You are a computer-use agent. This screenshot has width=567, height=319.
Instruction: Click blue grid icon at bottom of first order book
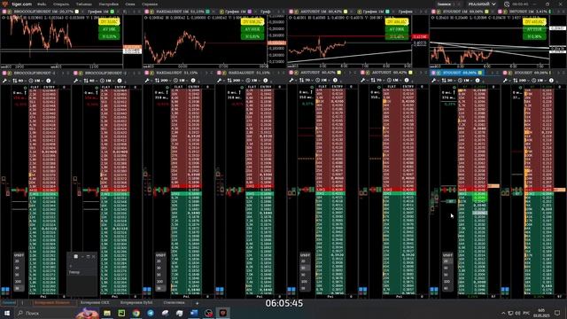click(x=5, y=290)
